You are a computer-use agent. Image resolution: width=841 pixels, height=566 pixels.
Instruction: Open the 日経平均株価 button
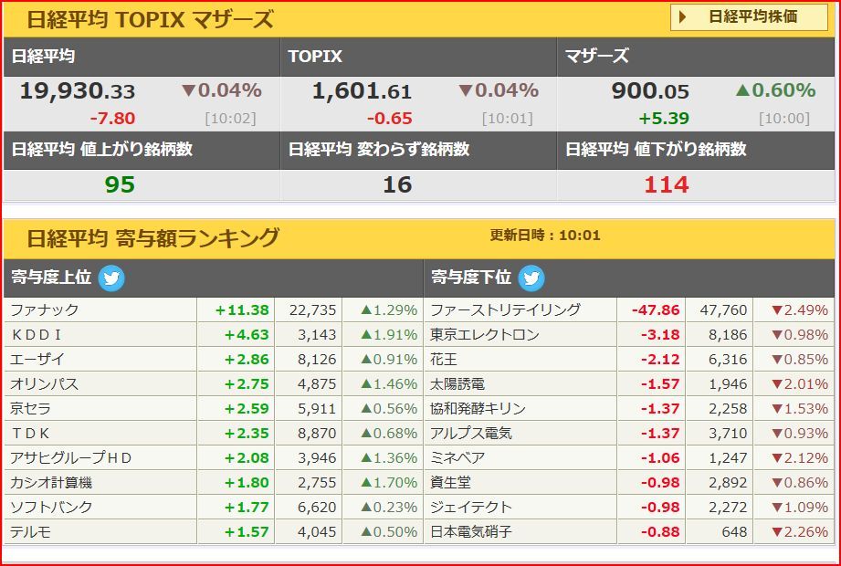[x=749, y=17]
